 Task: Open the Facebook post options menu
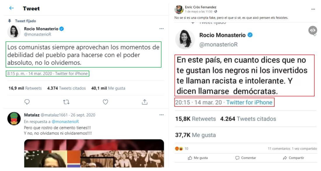(313, 9)
